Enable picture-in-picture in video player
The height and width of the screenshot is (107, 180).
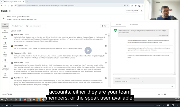pyautogui.click(x=173, y=105)
